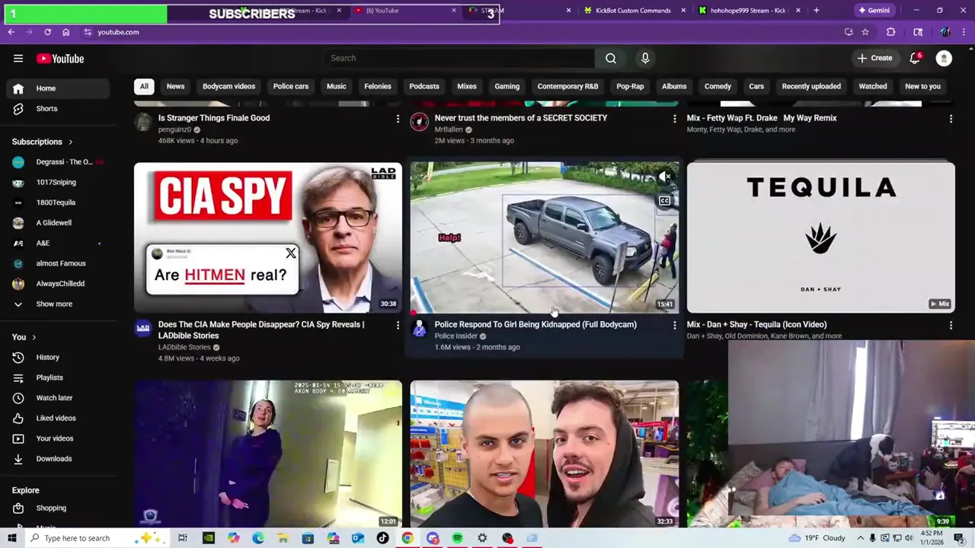Click the Create button
Viewport: 975px width, 548px height.
[874, 58]
